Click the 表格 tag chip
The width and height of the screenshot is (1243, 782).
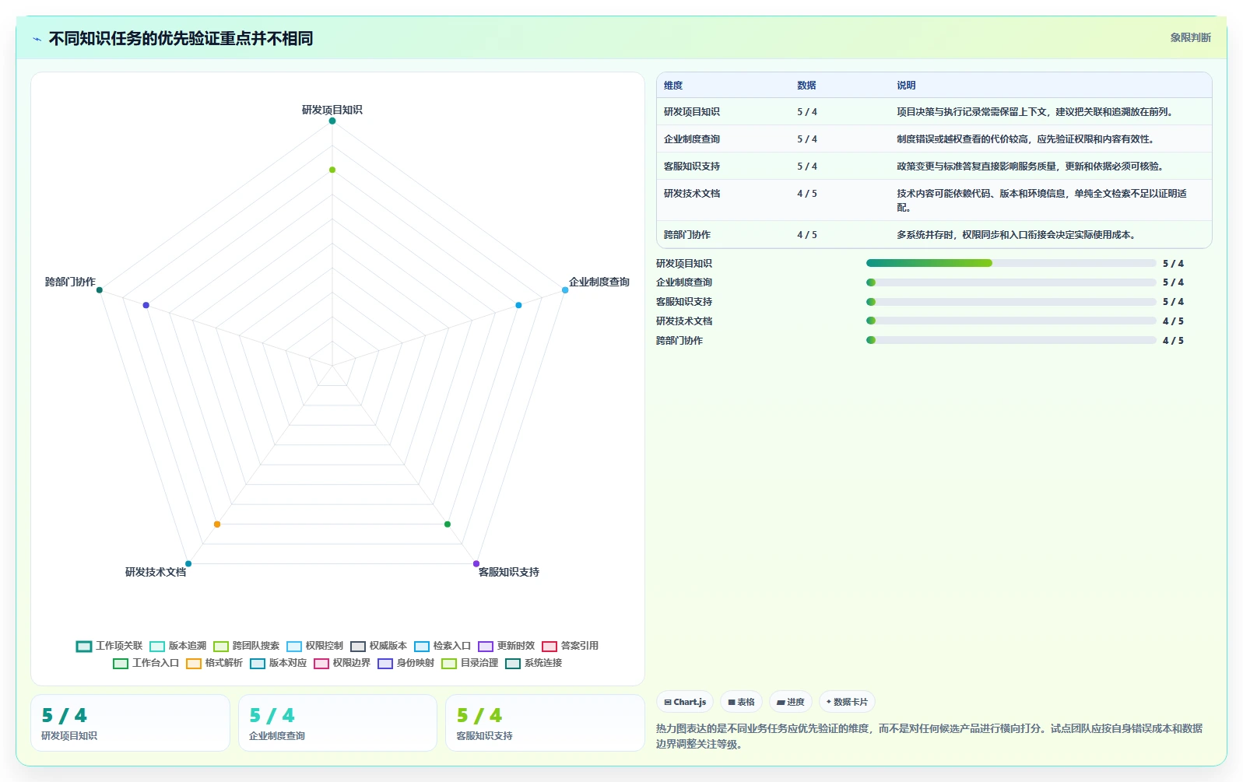tap(741, 702)
